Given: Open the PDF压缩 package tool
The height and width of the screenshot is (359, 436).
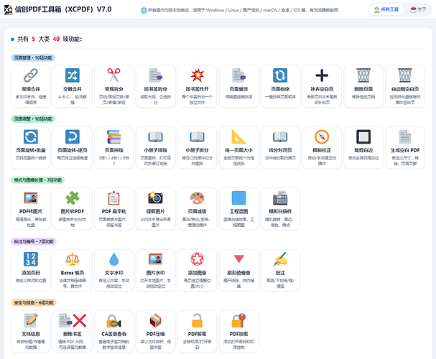Looking at the screenshot, I should (x=155, y=332).
